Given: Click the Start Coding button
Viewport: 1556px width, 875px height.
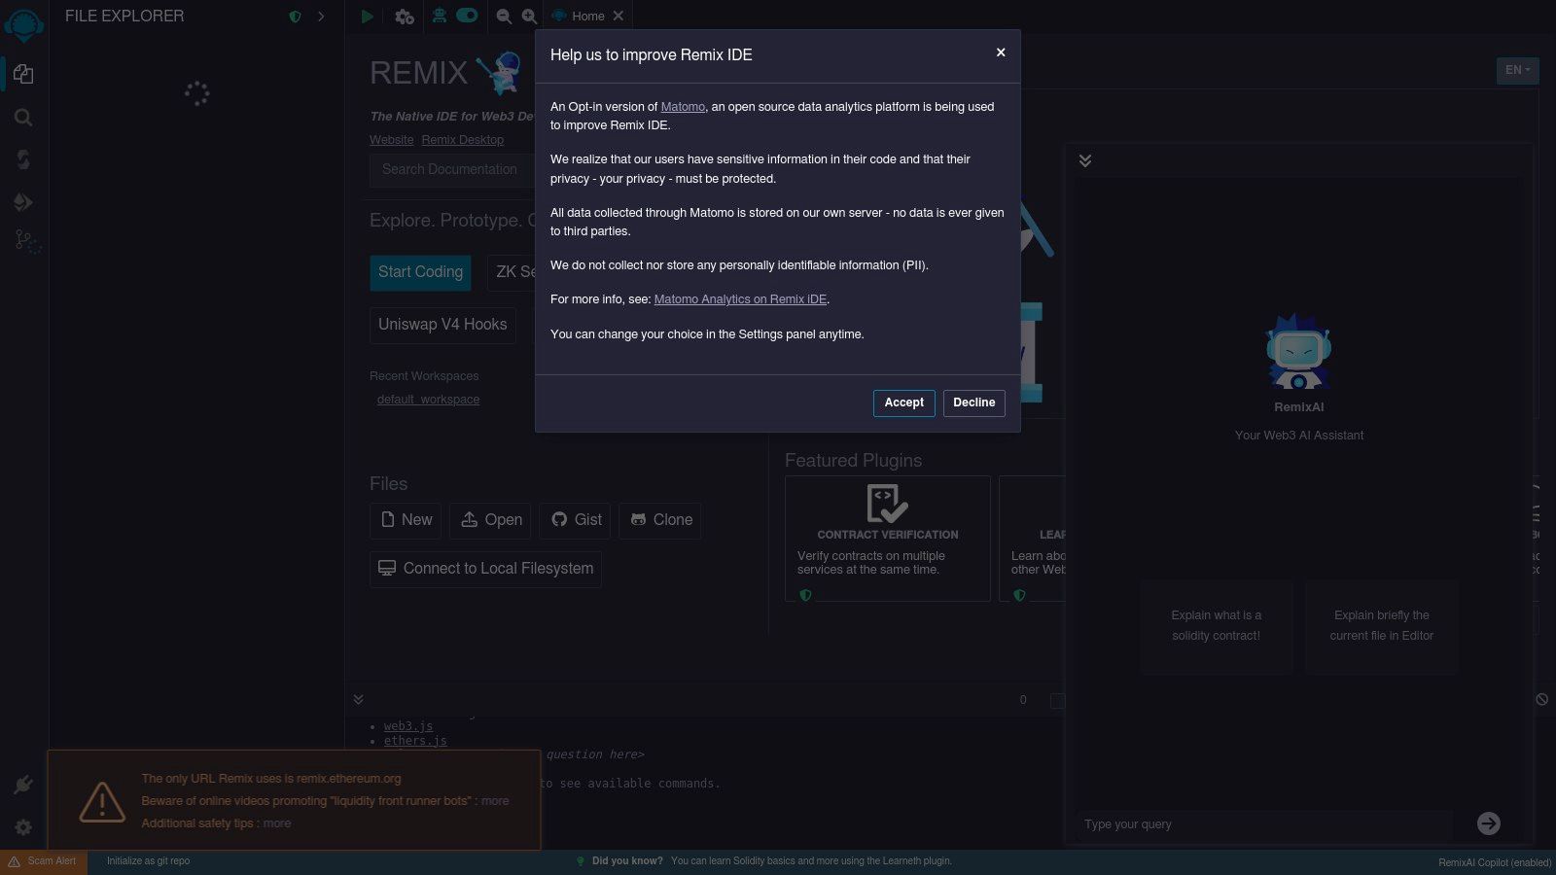Looking at the screenshot, I should (420, 272).
